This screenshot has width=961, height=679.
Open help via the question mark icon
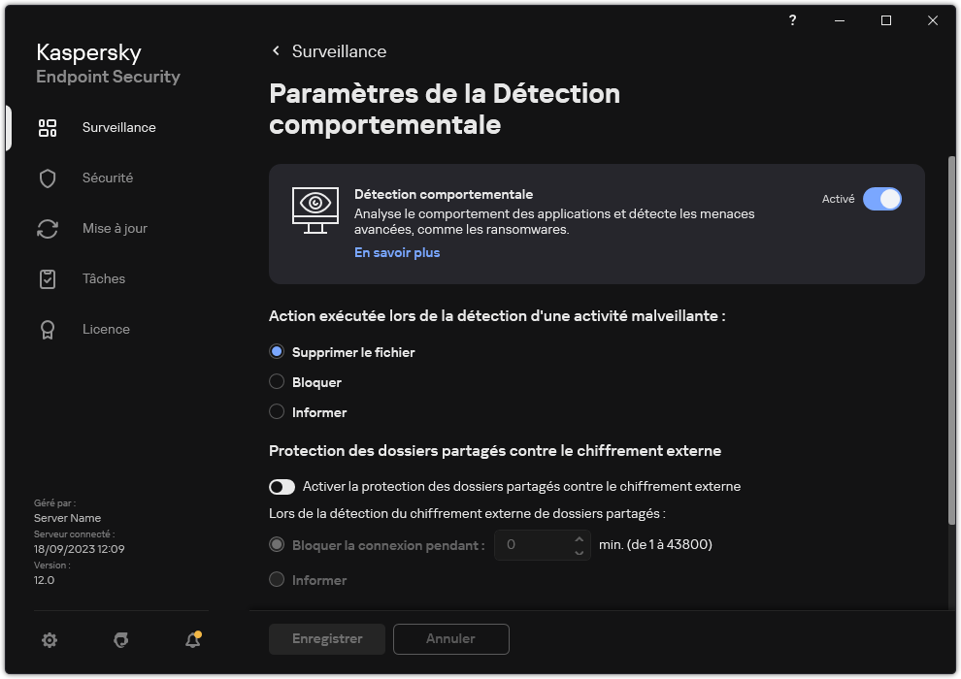[x=792, y=20]
